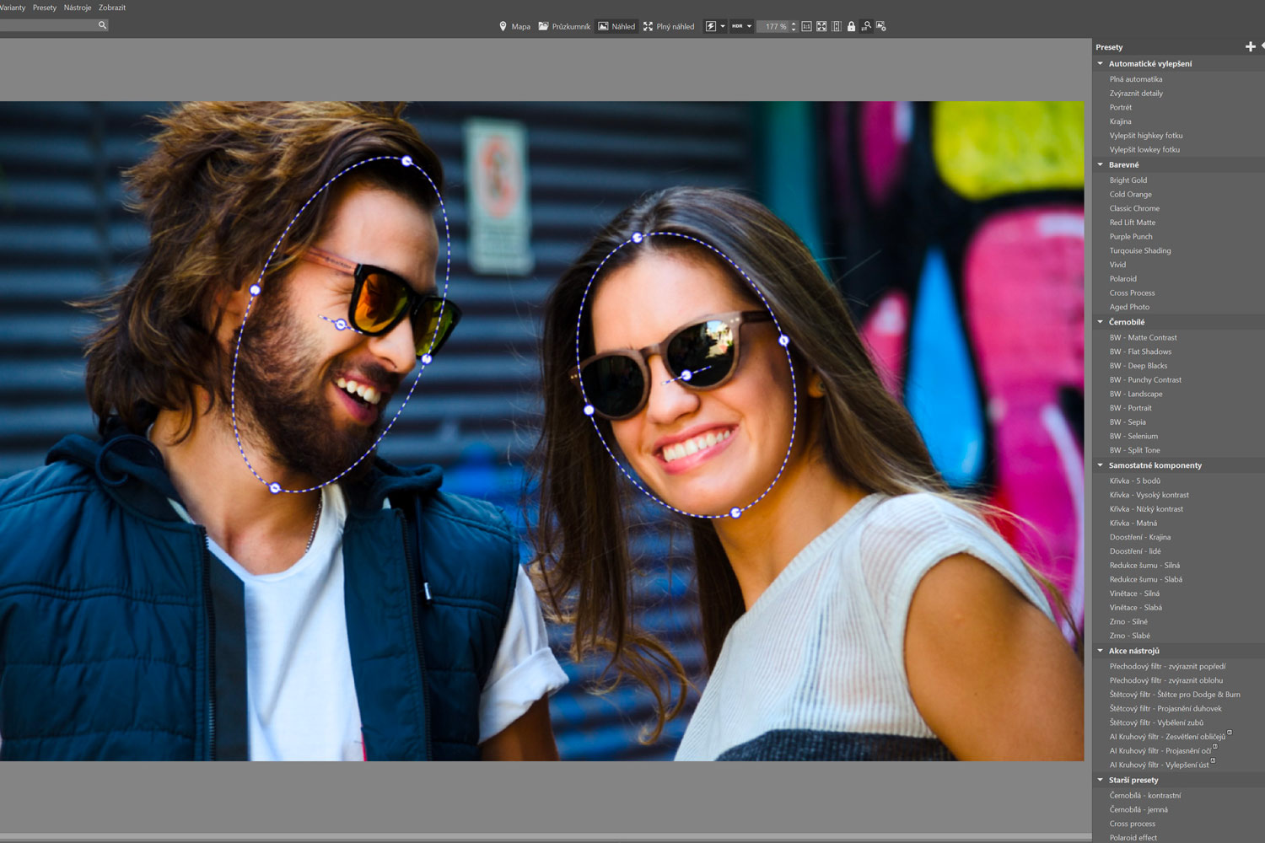The height and width of the screenshot is (843, 1265).
Task: Click the lightning quick-preview icon
Action: (x=711, y=27)
